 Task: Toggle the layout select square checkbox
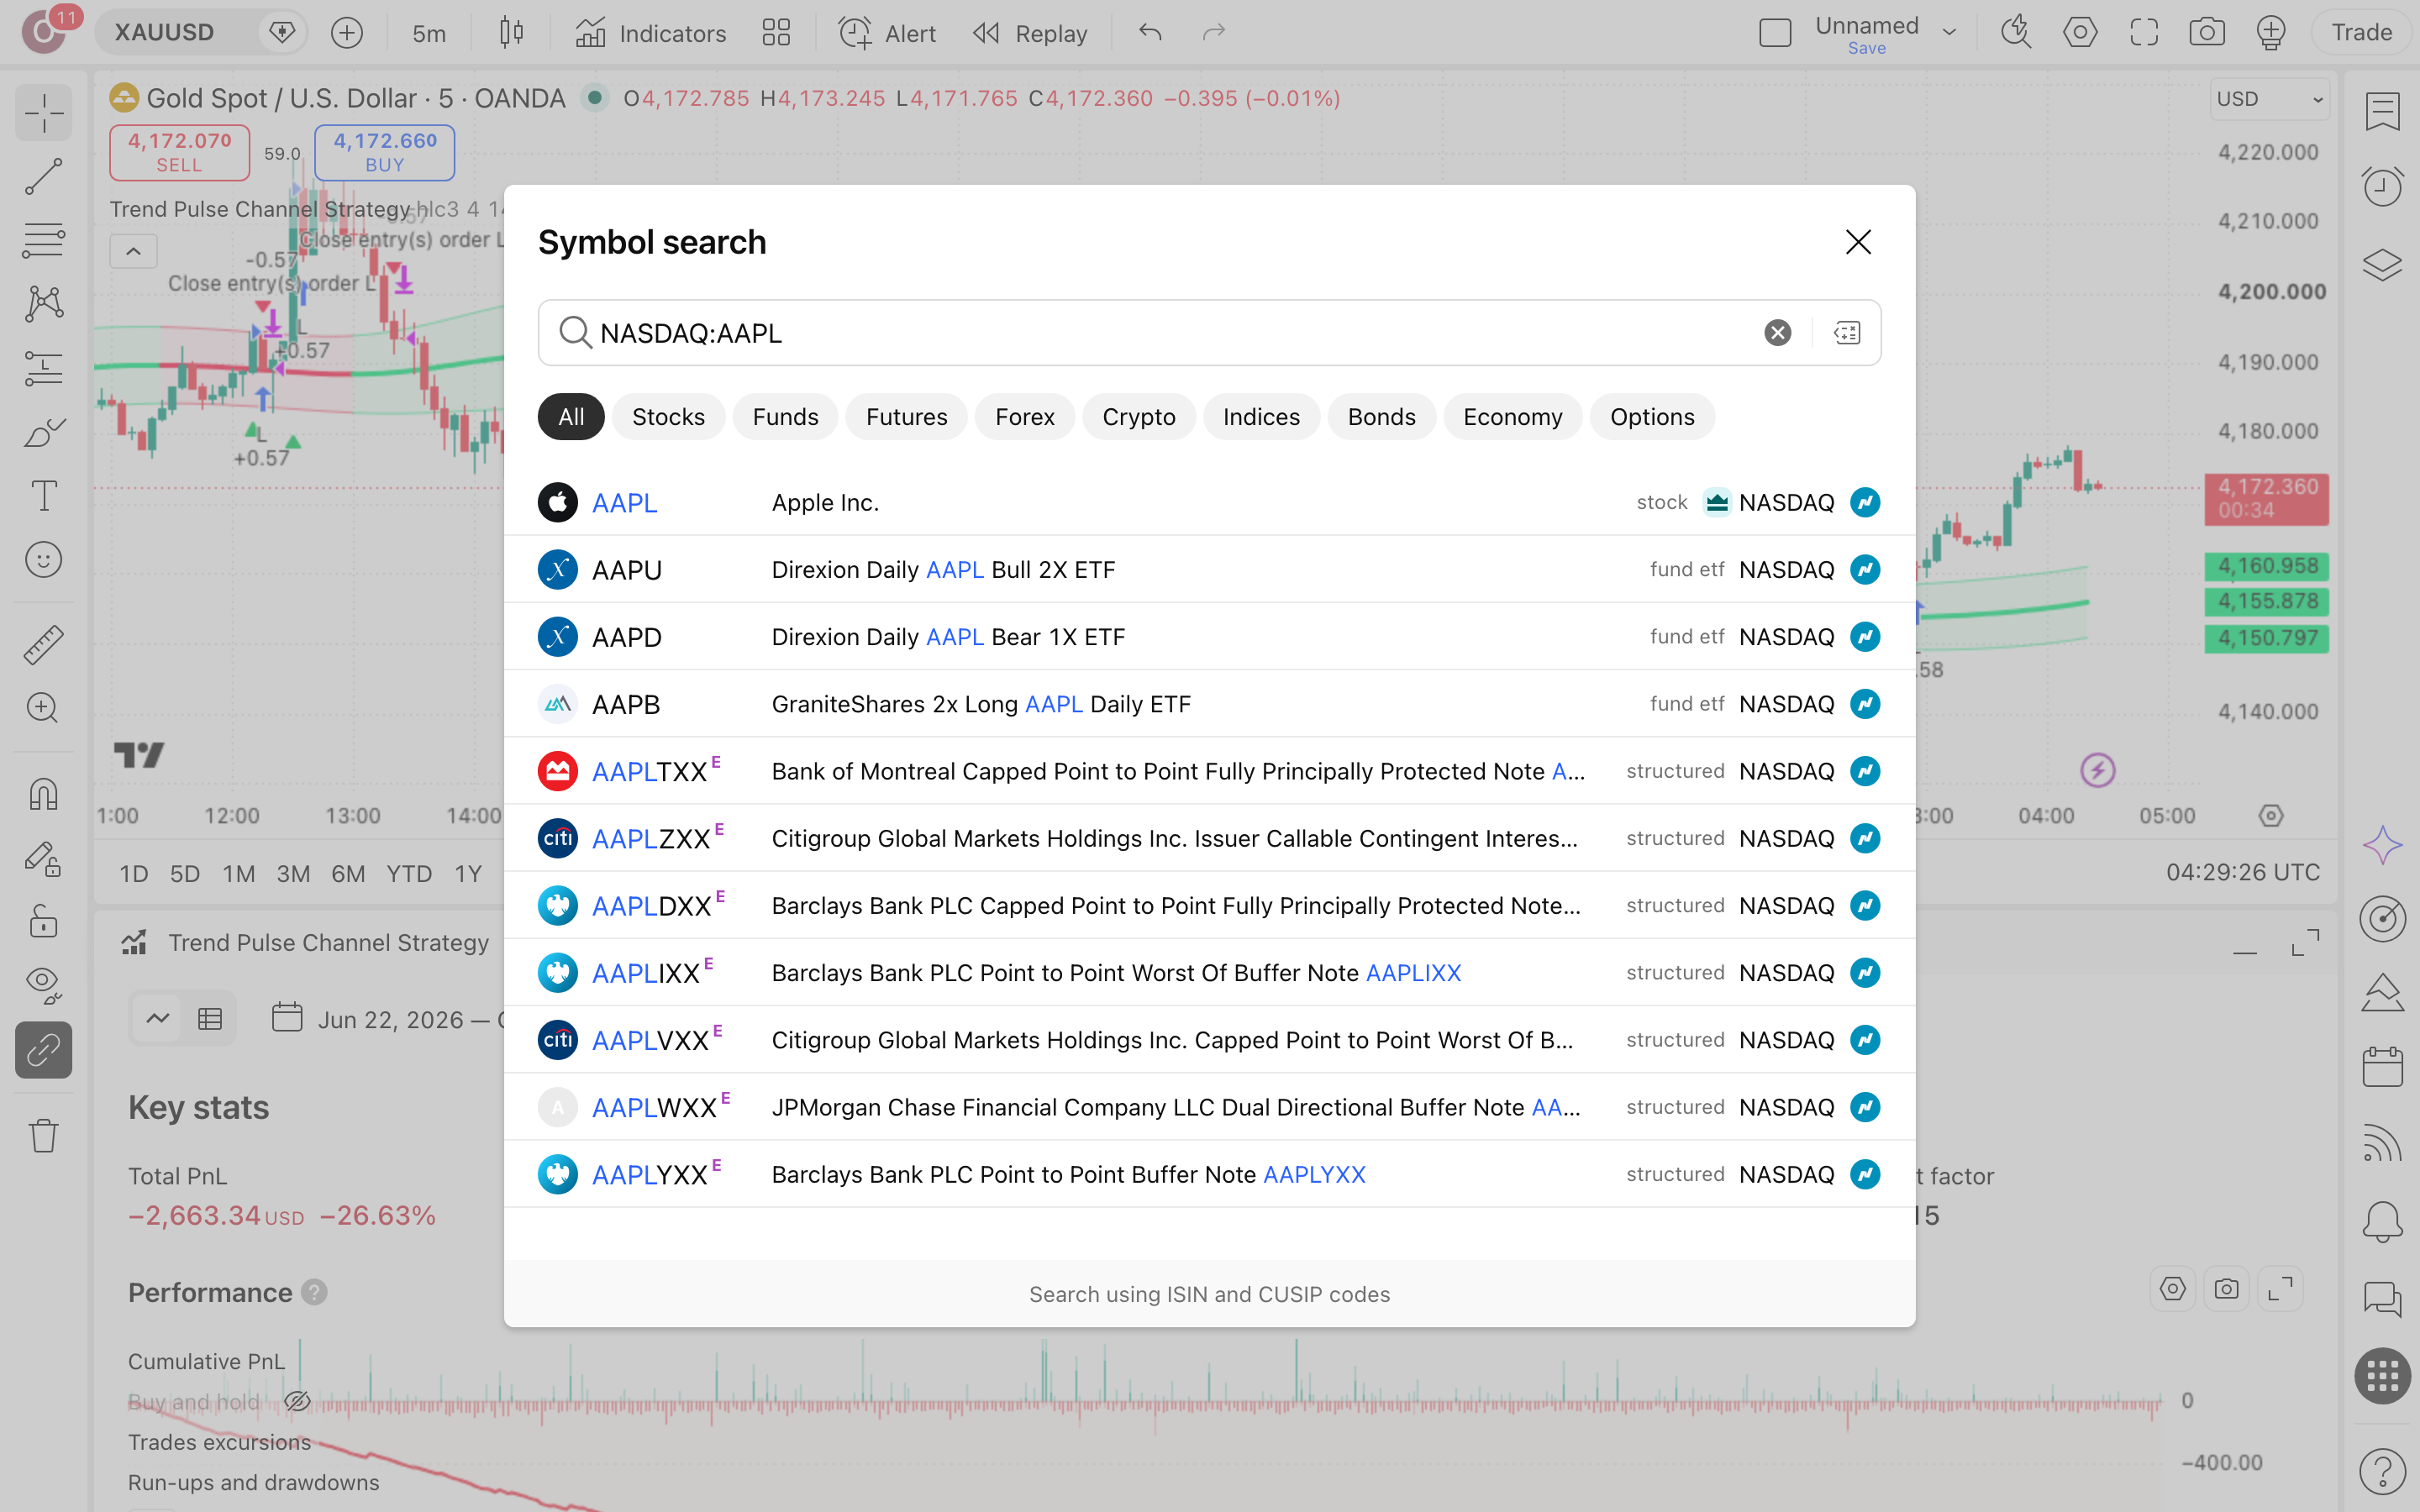point(1775,33)
